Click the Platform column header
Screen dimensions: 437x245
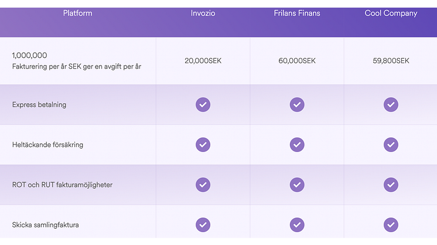pos(77,13)
